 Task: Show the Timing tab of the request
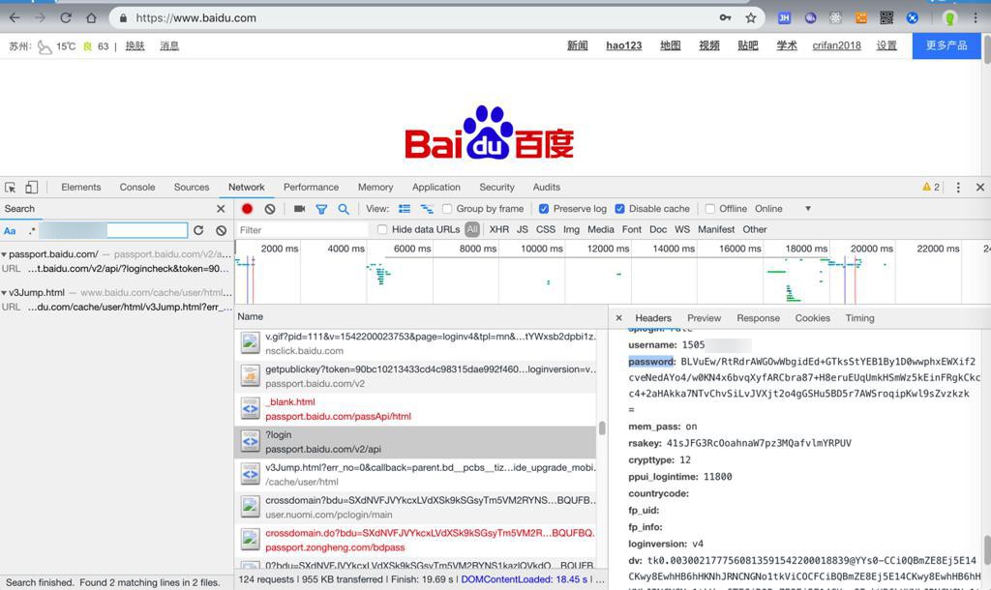(859, 318)
